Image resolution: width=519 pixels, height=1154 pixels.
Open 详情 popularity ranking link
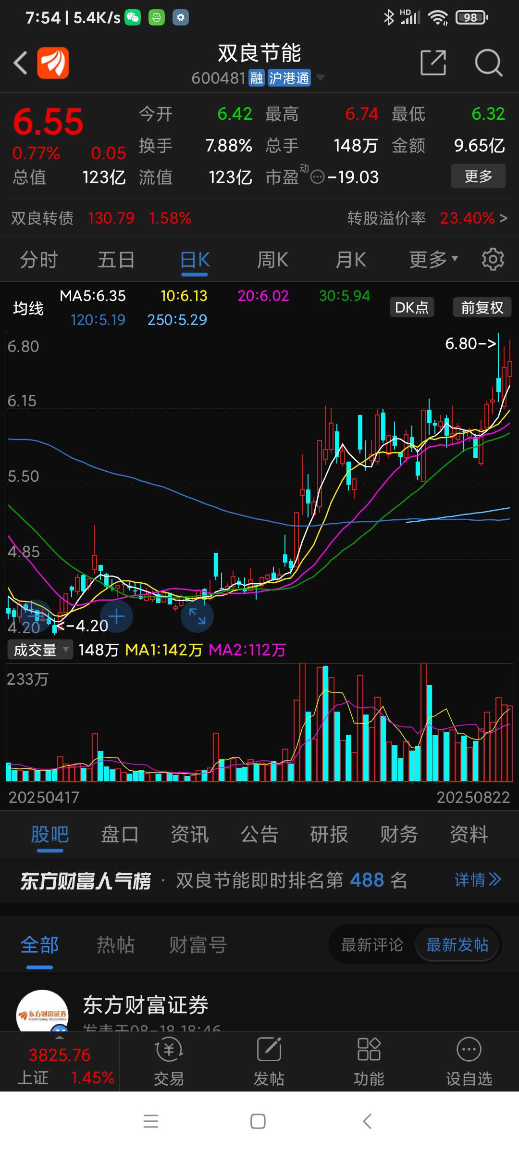tap(478, 880)
